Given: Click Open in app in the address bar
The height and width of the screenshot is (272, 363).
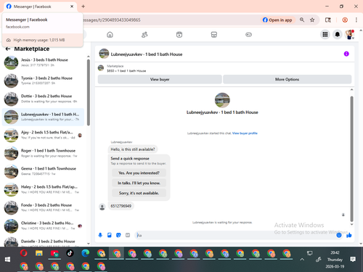Looking at the screenshot, I should click(277, 20).
